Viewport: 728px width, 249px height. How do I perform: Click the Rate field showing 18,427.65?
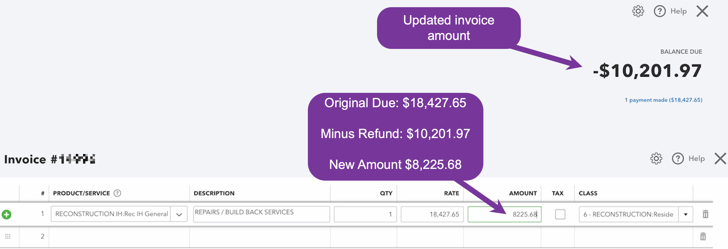point(432,214)
